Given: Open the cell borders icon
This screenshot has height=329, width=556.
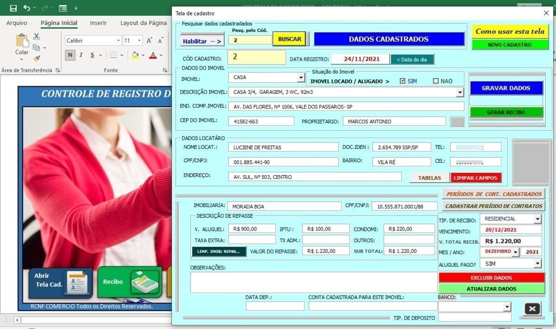Looking at the screenshot, I should coord(113,55).
